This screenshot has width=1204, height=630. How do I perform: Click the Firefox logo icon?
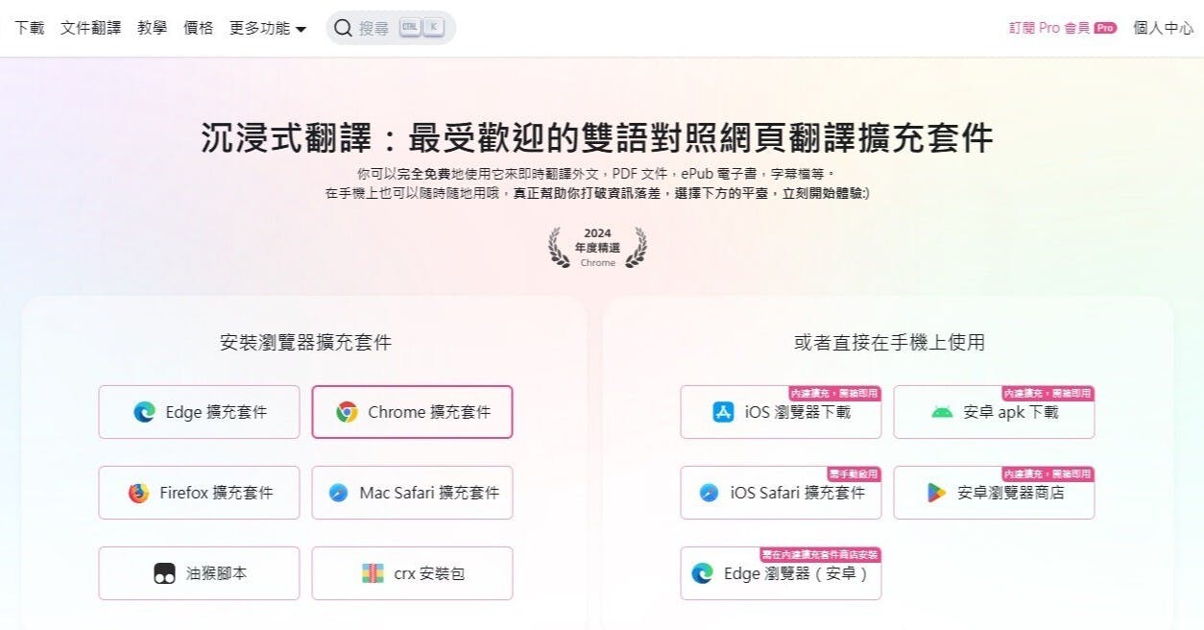coord(139,493)
